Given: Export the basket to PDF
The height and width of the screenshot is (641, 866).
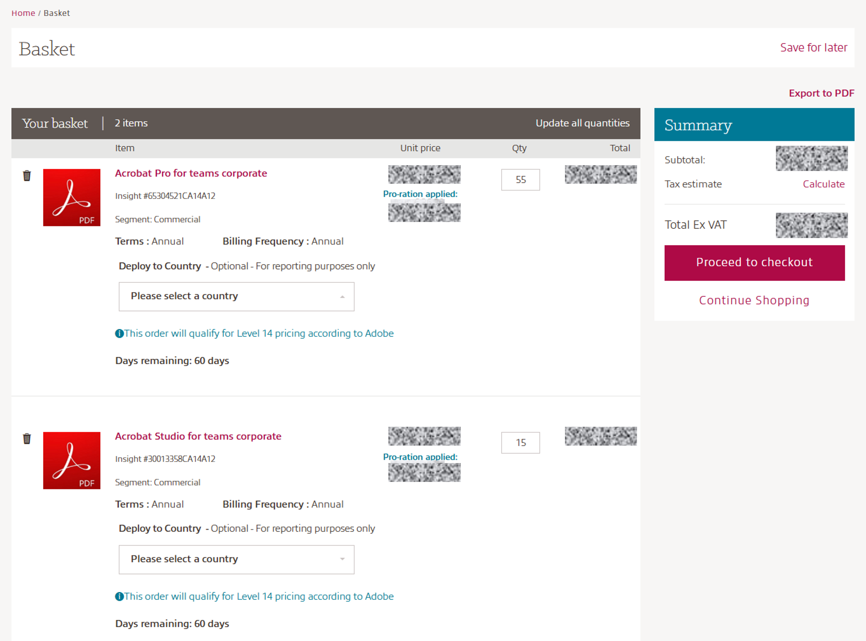Looking at the screenshot, I should pyautogui.click(x=821, y=93).
